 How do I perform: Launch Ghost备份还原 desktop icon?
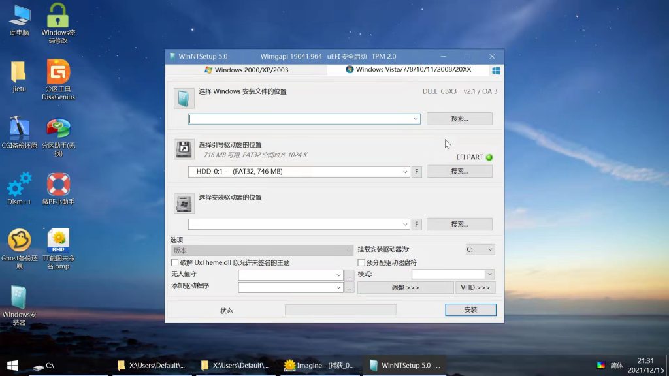[x=19, y=249]
